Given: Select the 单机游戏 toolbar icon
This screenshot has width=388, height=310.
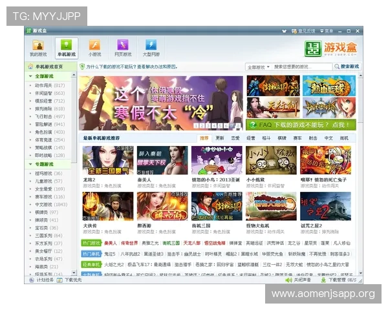Looking at the screenshot, I should click(x=67, y=48).
